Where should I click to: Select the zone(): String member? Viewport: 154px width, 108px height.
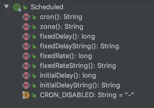tap(61, 27)
